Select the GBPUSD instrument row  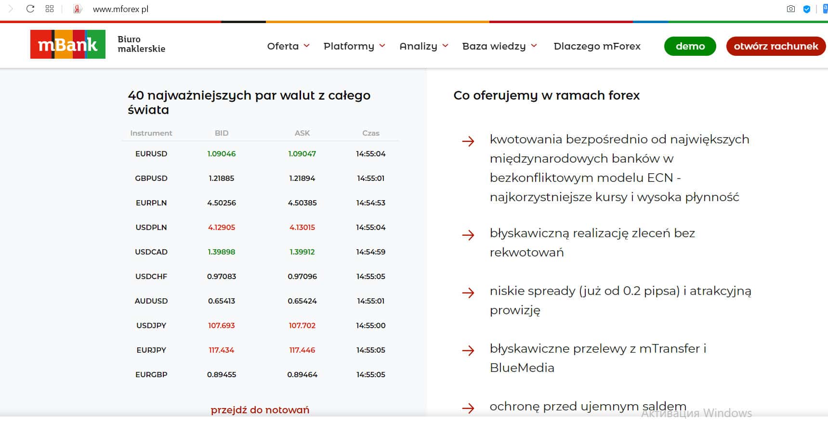tap(260, 179)
